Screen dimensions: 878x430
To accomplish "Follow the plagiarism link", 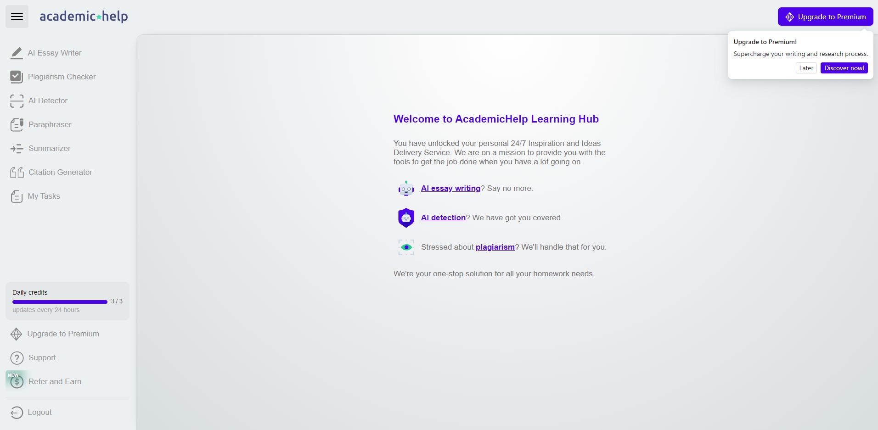I will [495, 247].
